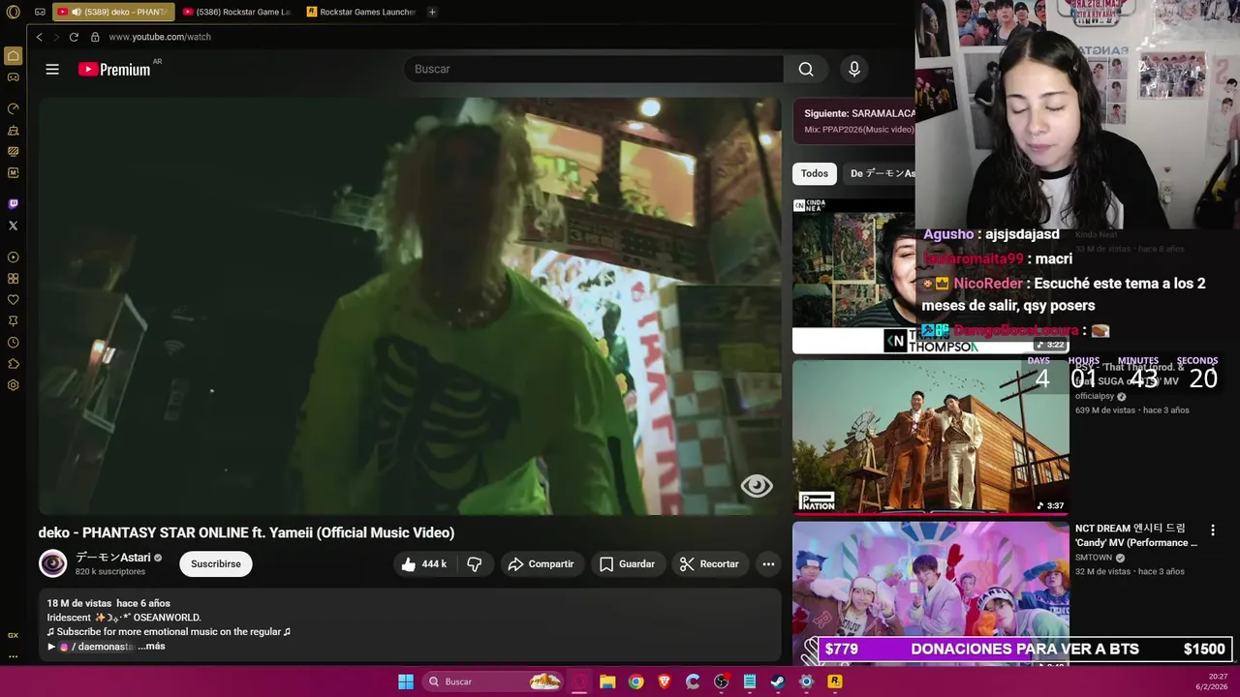Start voice search with the microphone
1240x697 pixels.
853,69
